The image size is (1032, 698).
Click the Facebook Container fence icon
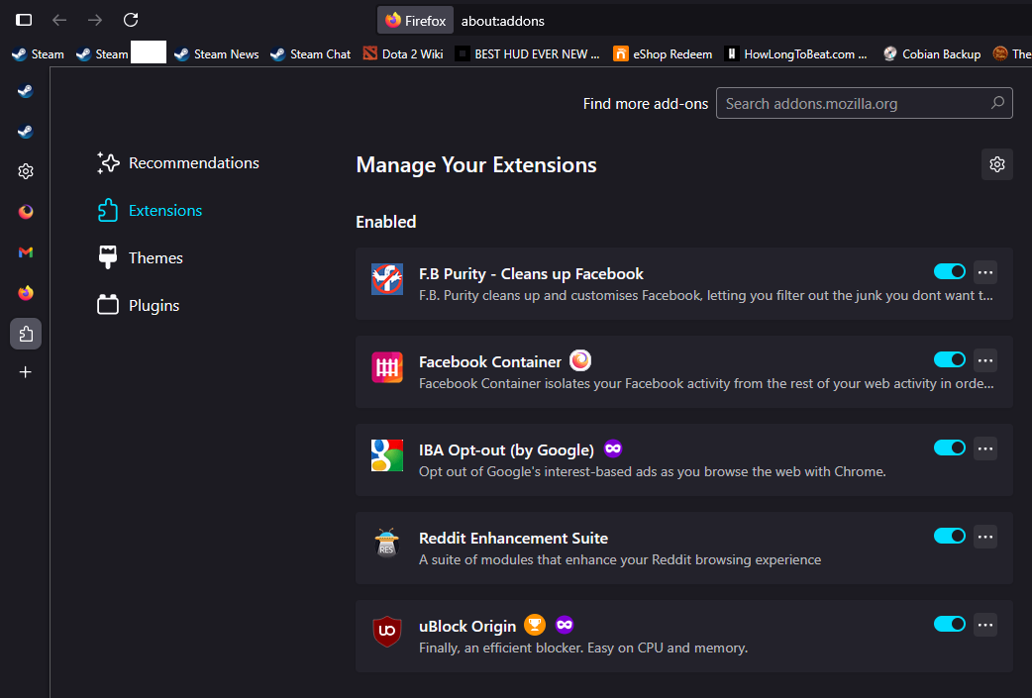click(387, 367)
